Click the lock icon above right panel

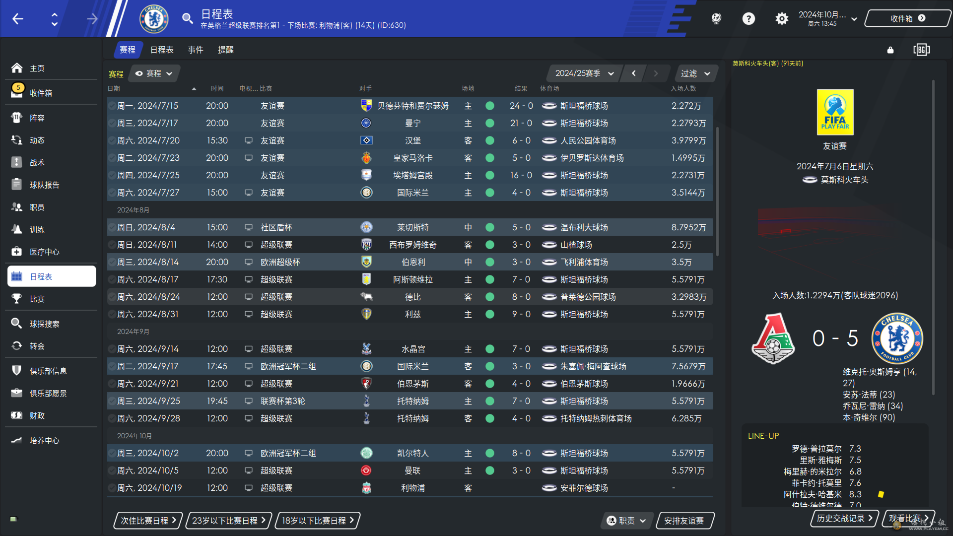click(890, 50)
